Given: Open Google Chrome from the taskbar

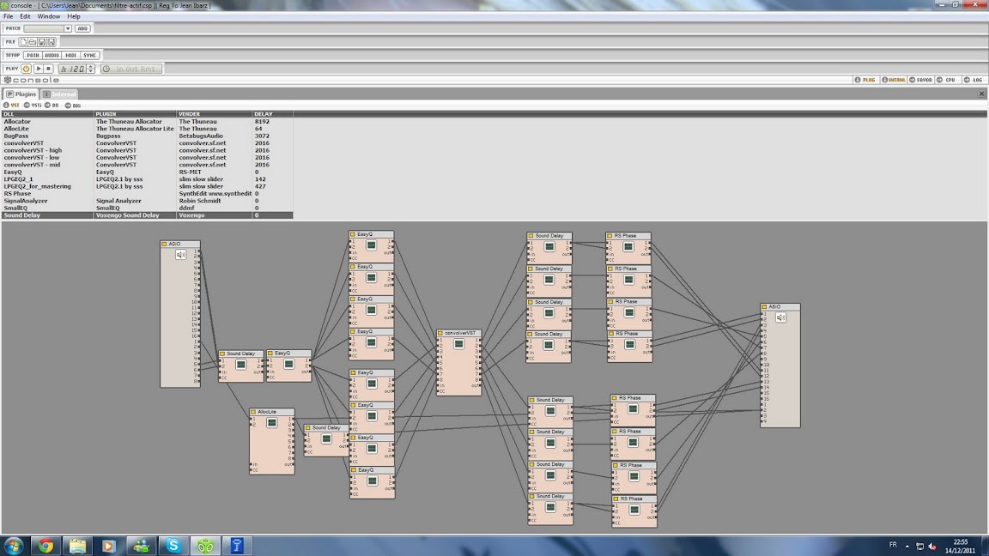Looking at the screenshot, I should tap(46, 546).
